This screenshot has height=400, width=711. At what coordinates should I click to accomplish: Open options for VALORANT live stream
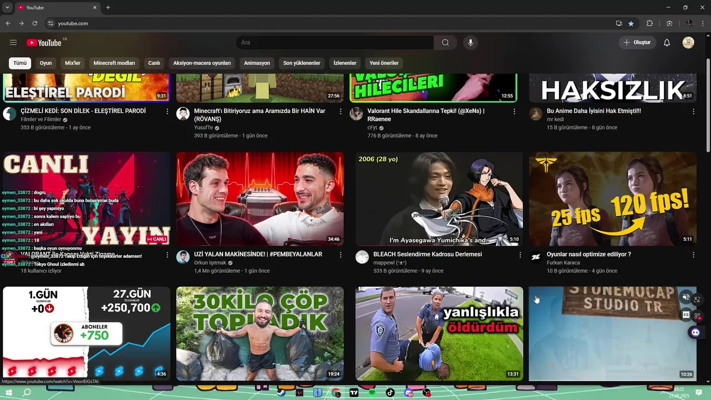coord(167,255)
